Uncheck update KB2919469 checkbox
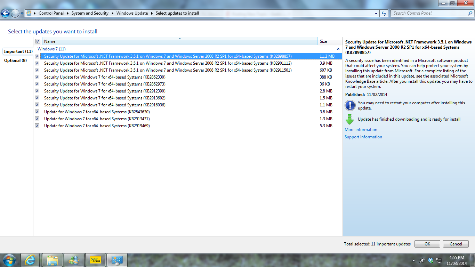Image resolution: width=475 pixels, height=267 pixels. (37, 126)
